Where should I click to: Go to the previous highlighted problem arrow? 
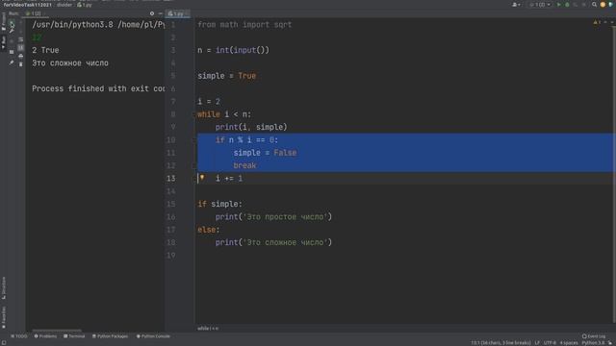(605, 22)
